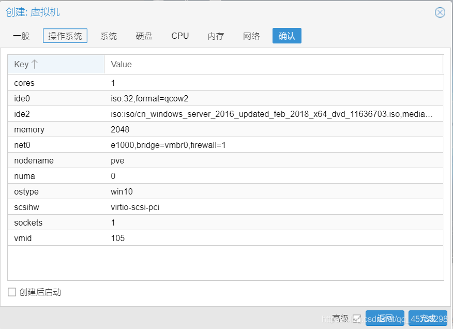Open the 网络 tab
The height and width of the screenshot is (329, 453).
point(251,36)
